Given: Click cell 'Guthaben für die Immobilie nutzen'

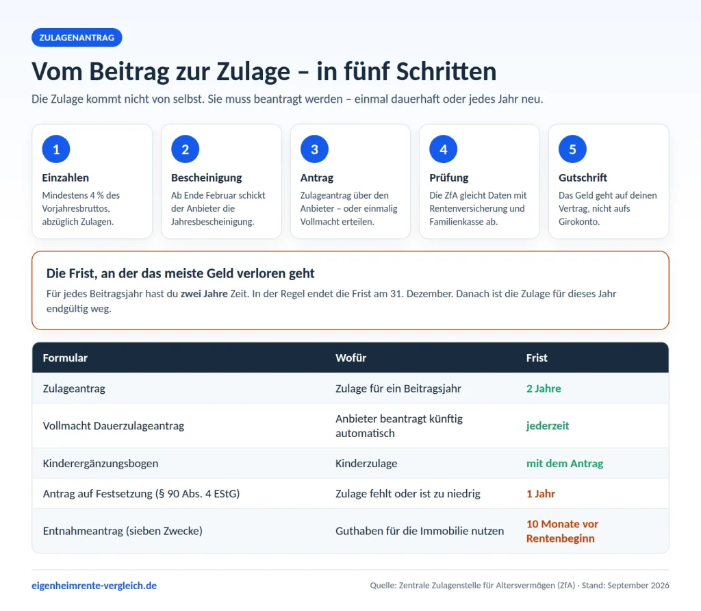Looking at the screenshot, I should point(420,531).
